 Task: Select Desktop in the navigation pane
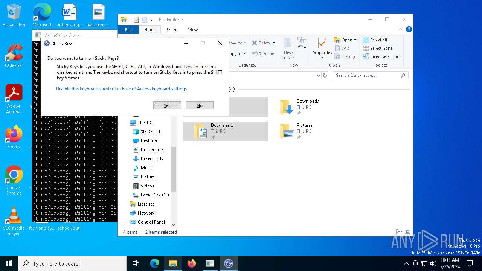click(x=149, y=141)
